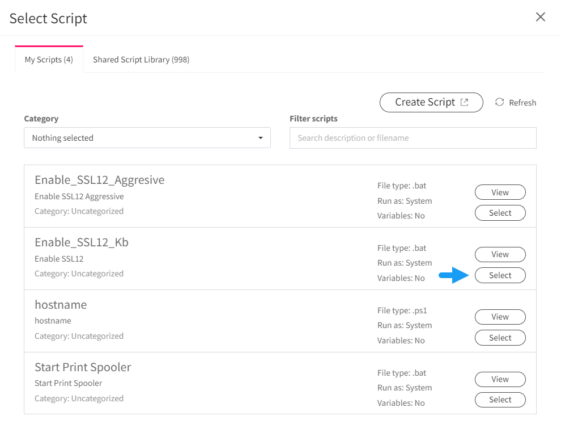Click the hostname script title
This screenshot has height=437, width=561.
click(61, 305)
